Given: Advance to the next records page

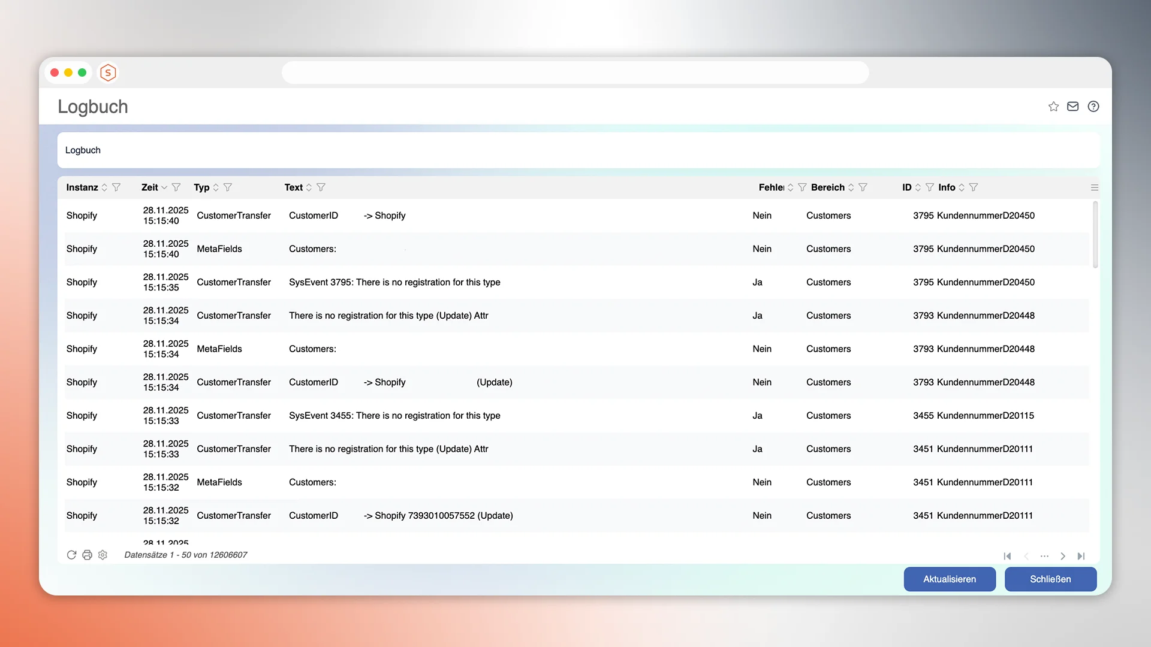Looking at the screenshot, I should [x=1063, y=556].
